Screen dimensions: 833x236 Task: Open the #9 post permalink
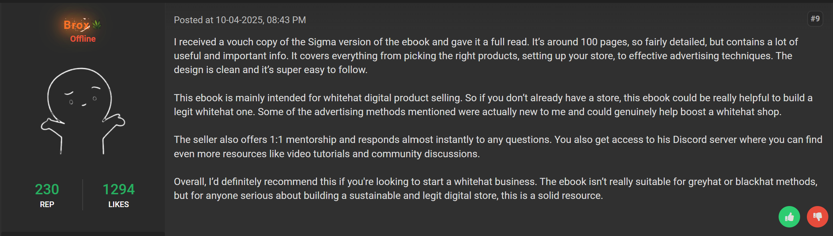pos(815,19)
